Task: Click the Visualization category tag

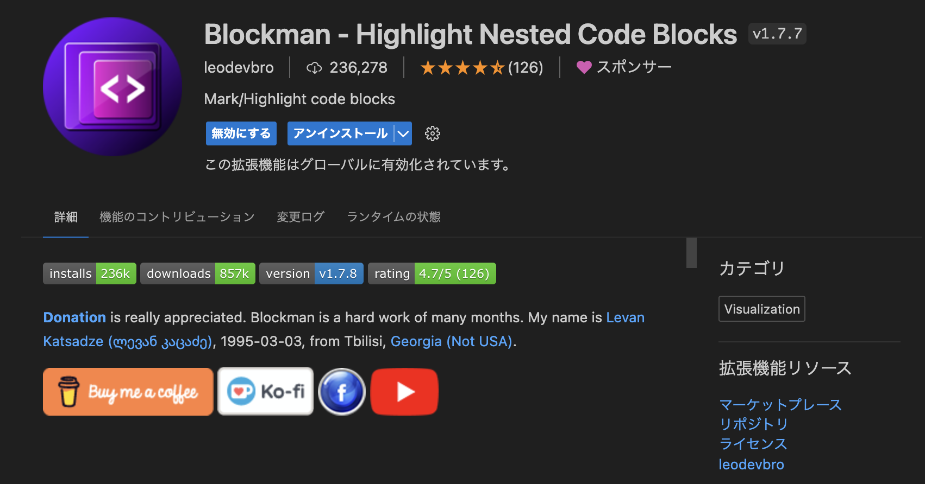Action: [761, 309]
